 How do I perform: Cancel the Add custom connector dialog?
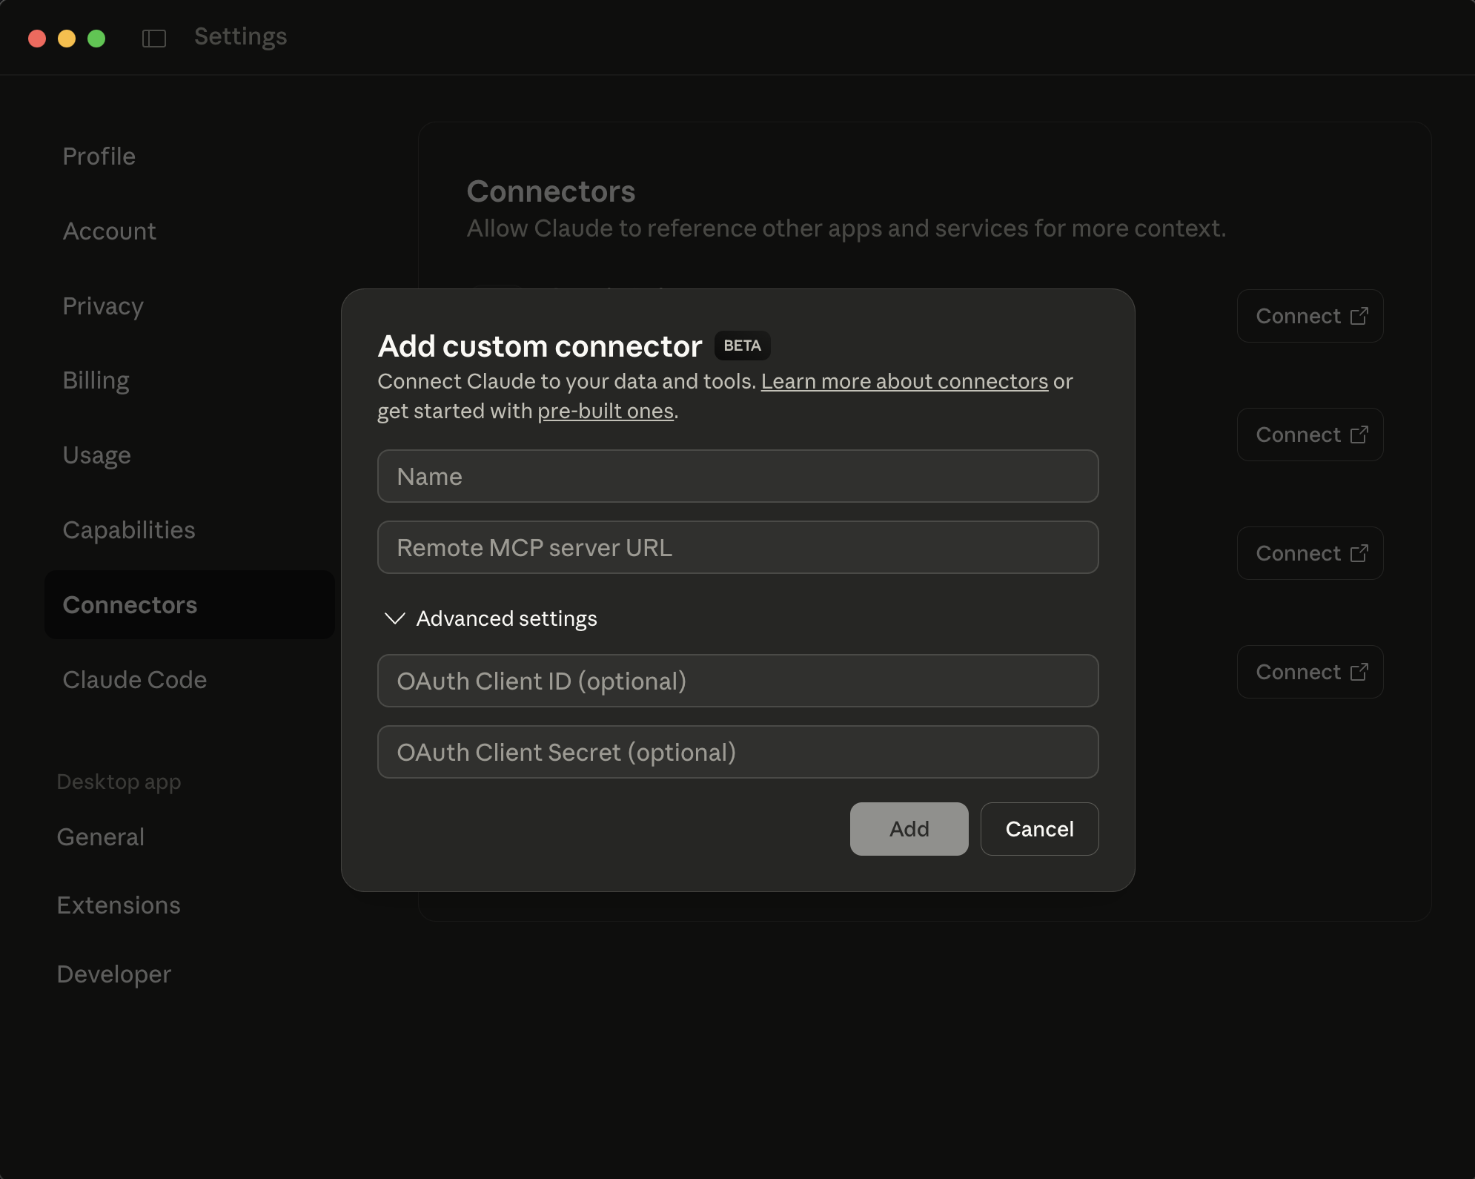1039,829
